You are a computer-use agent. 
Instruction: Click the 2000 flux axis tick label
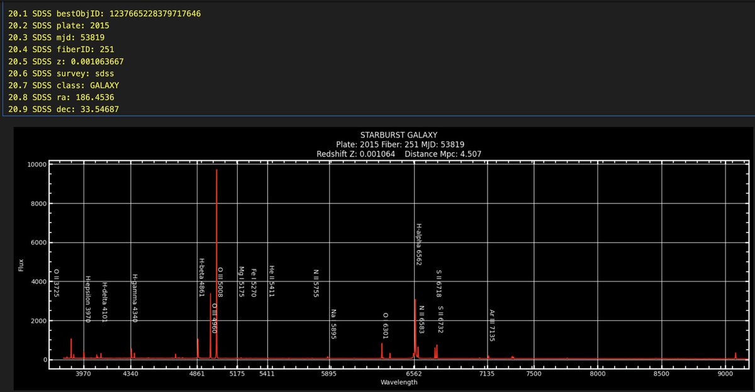[40, 321]
